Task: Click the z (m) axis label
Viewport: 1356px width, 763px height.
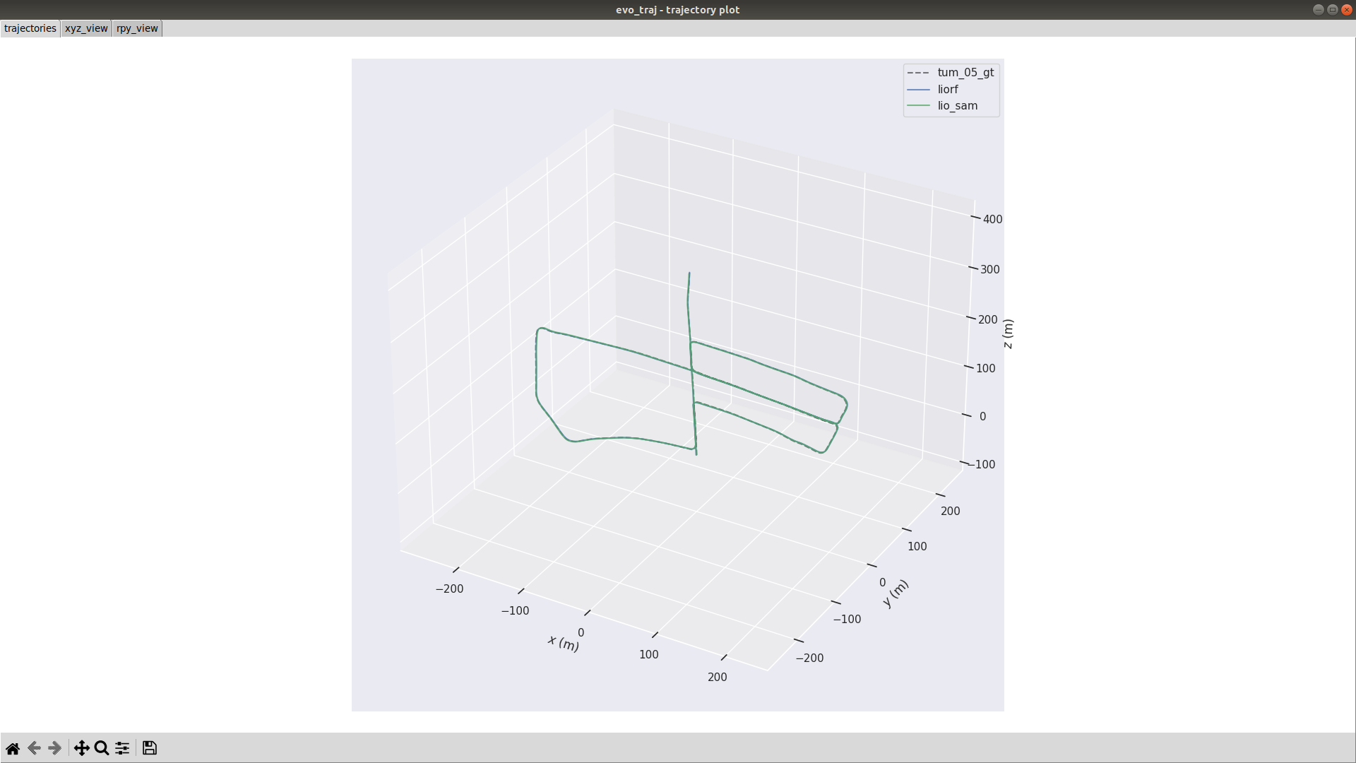Action: 1008,333
